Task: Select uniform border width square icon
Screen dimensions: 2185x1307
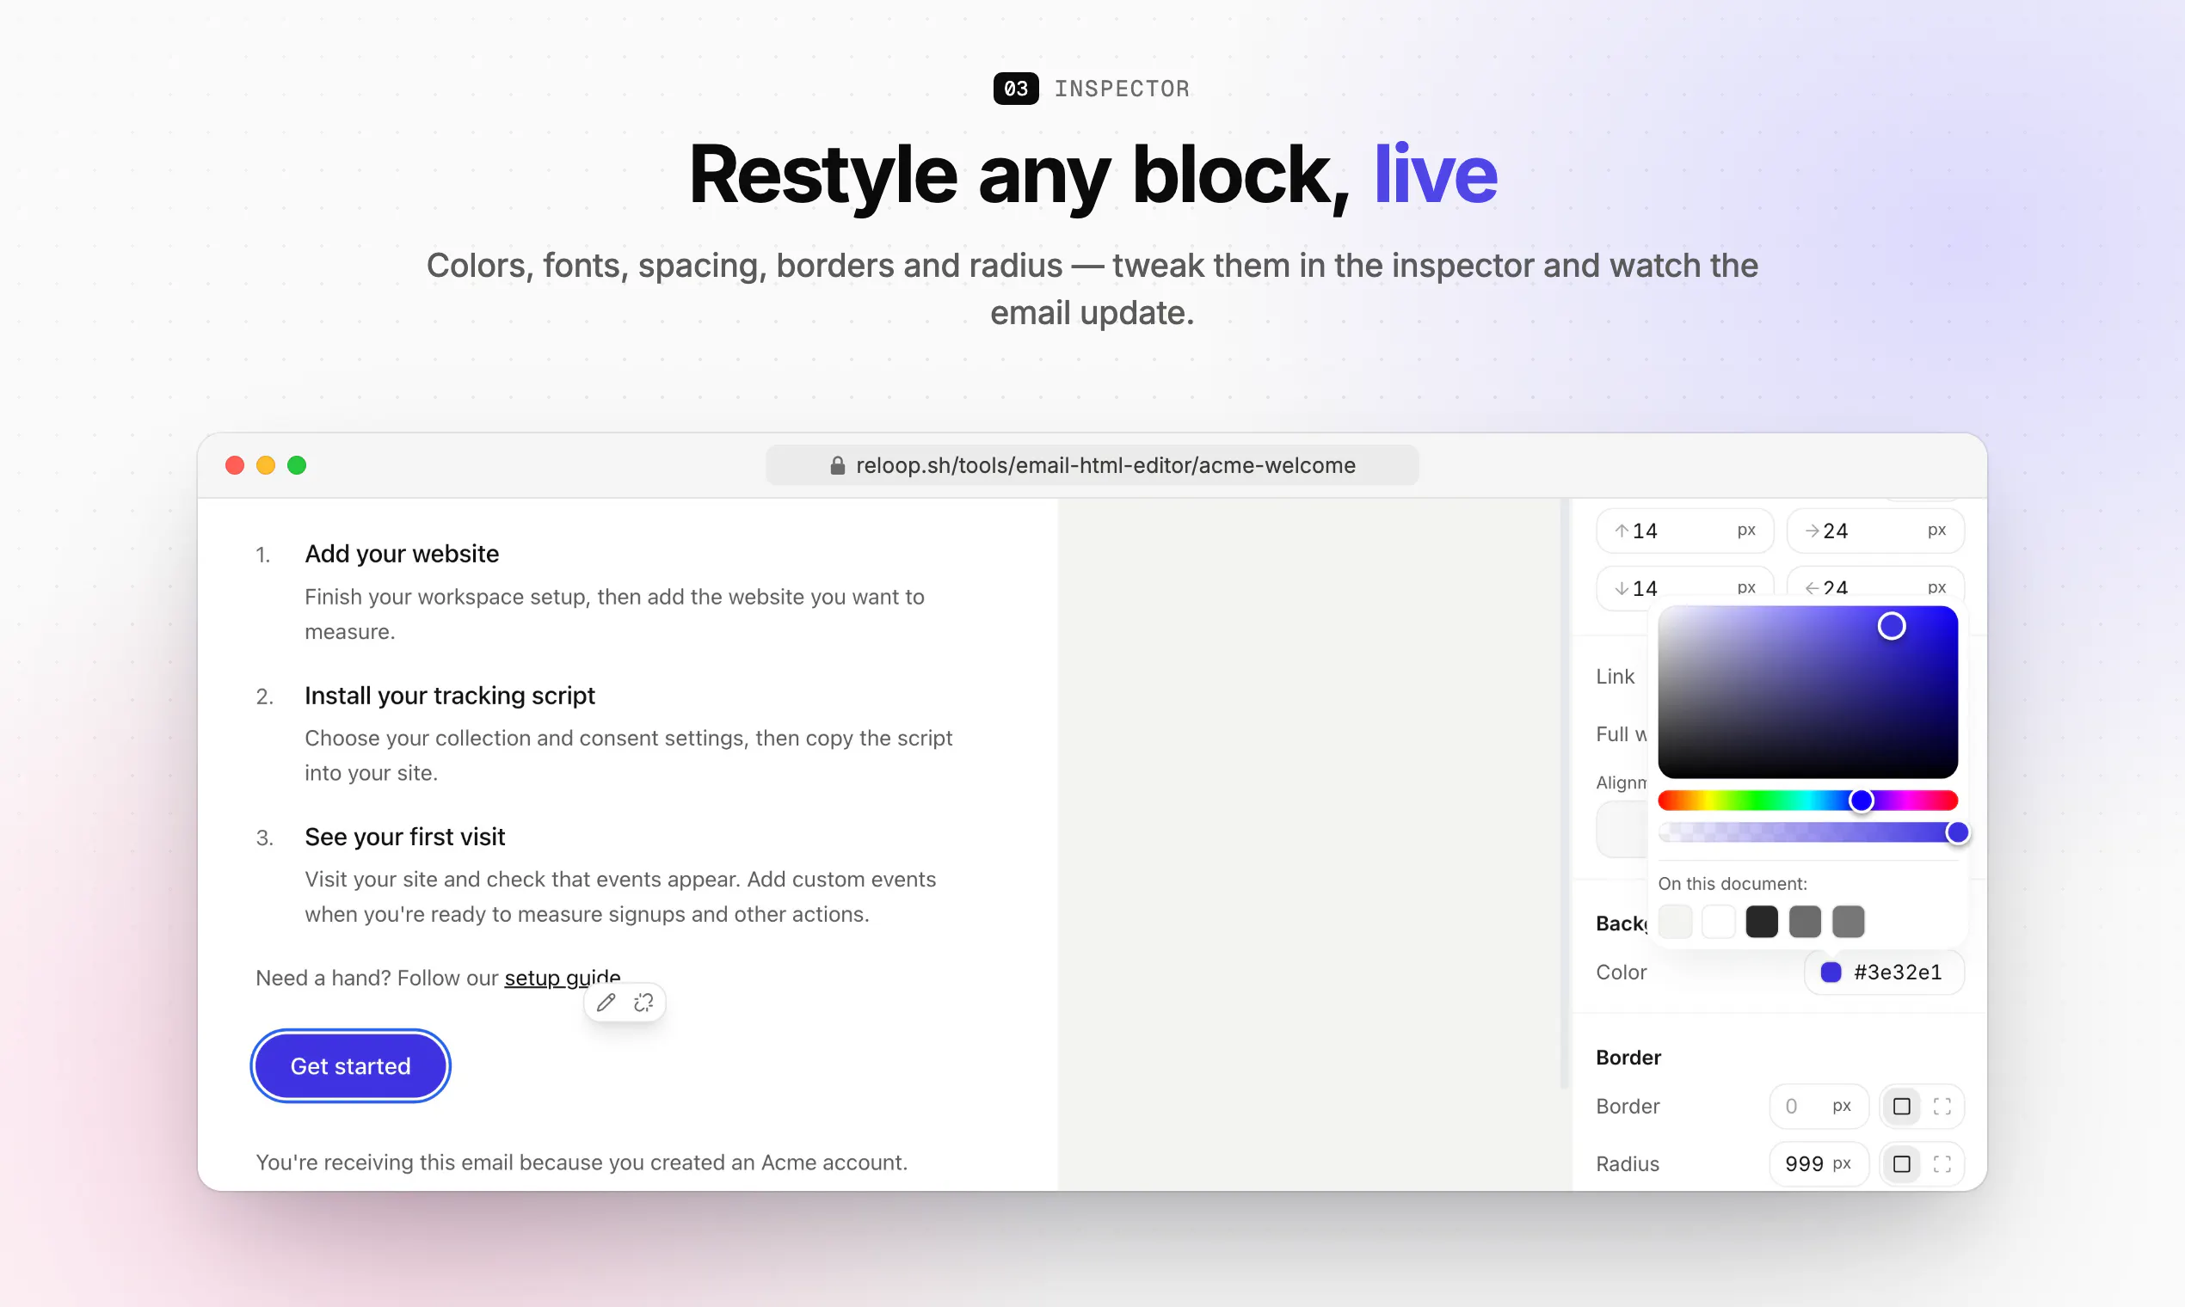Action: (x=1901, y=1106)
